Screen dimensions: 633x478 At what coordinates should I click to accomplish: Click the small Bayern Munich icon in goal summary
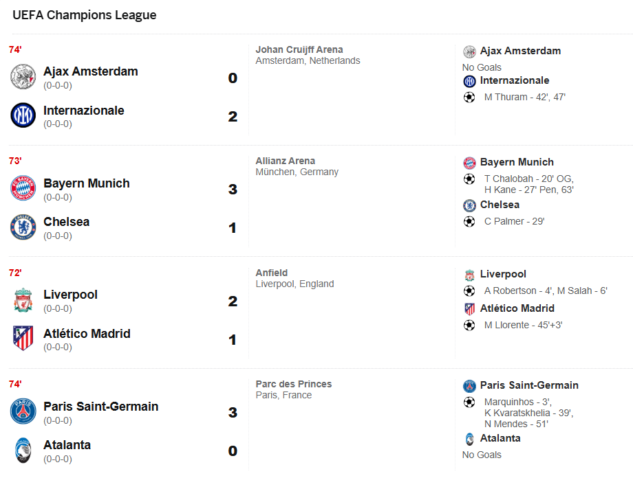click(469, 163)
